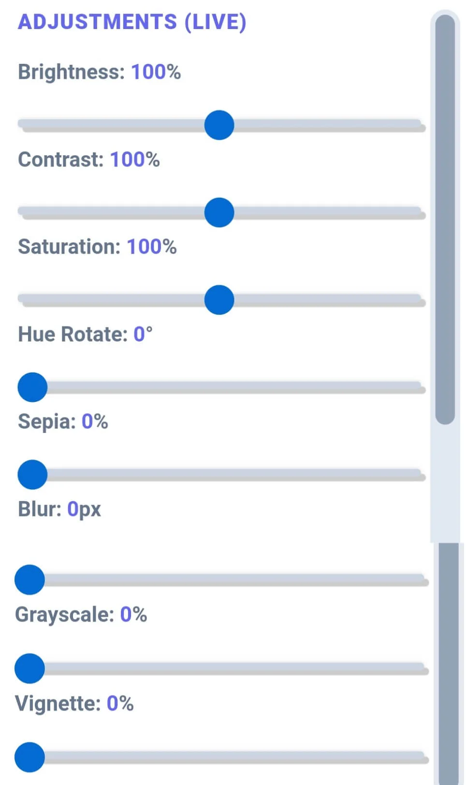Click the Sepia slider handle
The height and width of the screenshot is (785, 466).
(x=32, y=474)
